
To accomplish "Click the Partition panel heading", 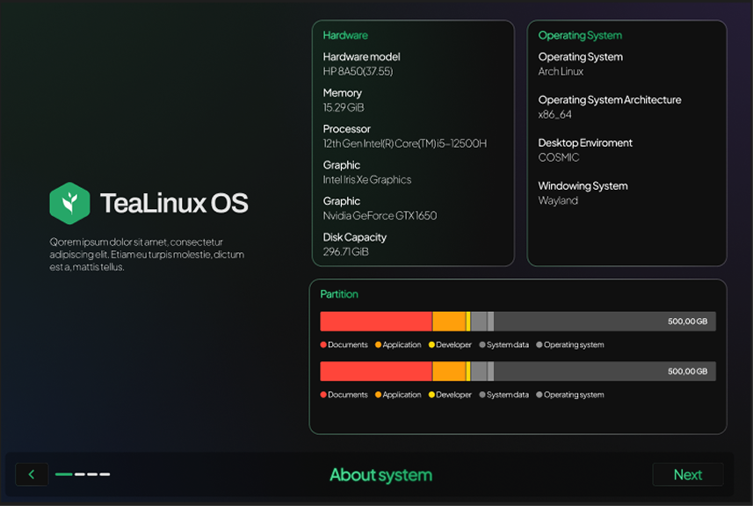I will pos(339,294).
